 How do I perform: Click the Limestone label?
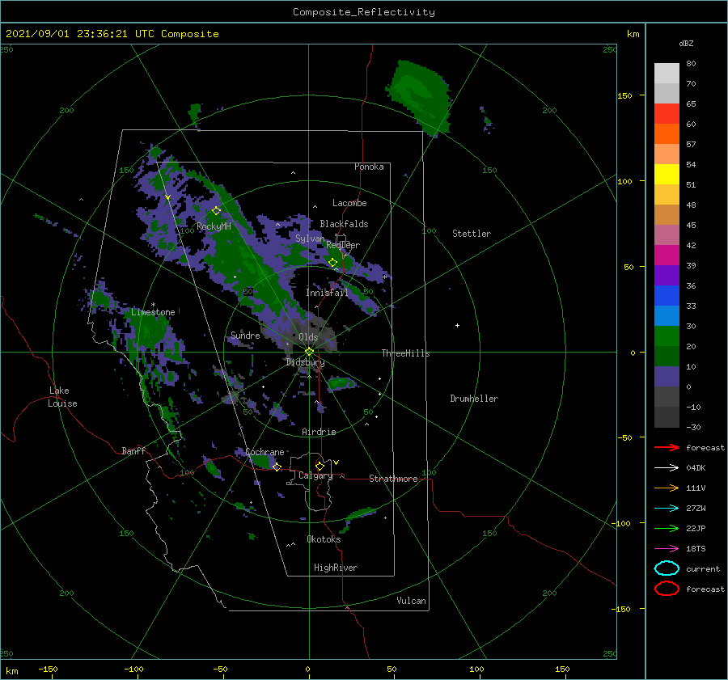pyautogui.click(x=153, y=312)
